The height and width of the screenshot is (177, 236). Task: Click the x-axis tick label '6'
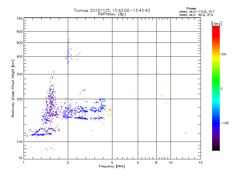pyautogui.click(x=138, y=163)
